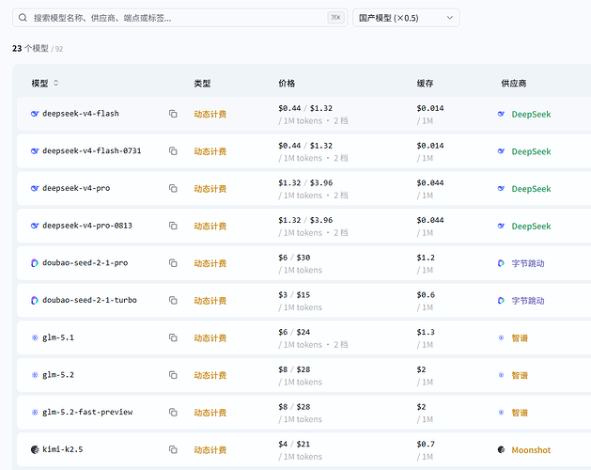Click the search magnifier icon
Viewport: 591px width, 470px height.
coord(23,18)
